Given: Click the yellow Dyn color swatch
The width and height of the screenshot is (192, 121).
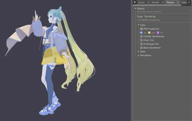Looking at the screenshot, I should 149,33.
